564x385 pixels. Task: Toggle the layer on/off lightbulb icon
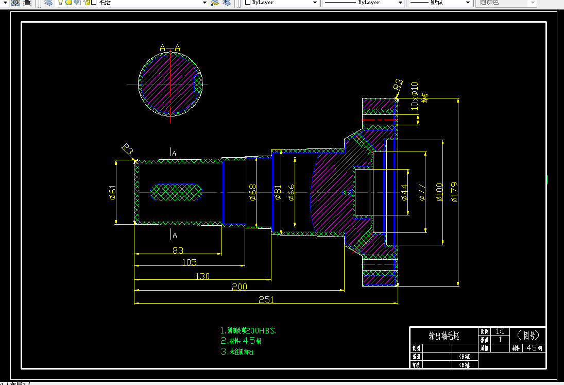[60, 3]
